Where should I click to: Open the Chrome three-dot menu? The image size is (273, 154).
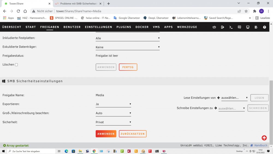click(268, 11)
